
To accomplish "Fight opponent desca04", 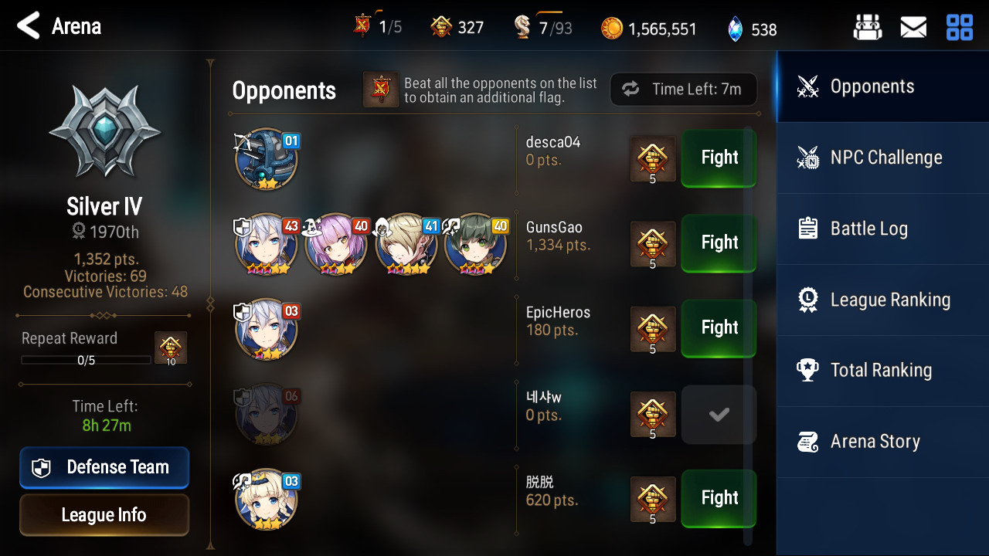I will (719, 158).
